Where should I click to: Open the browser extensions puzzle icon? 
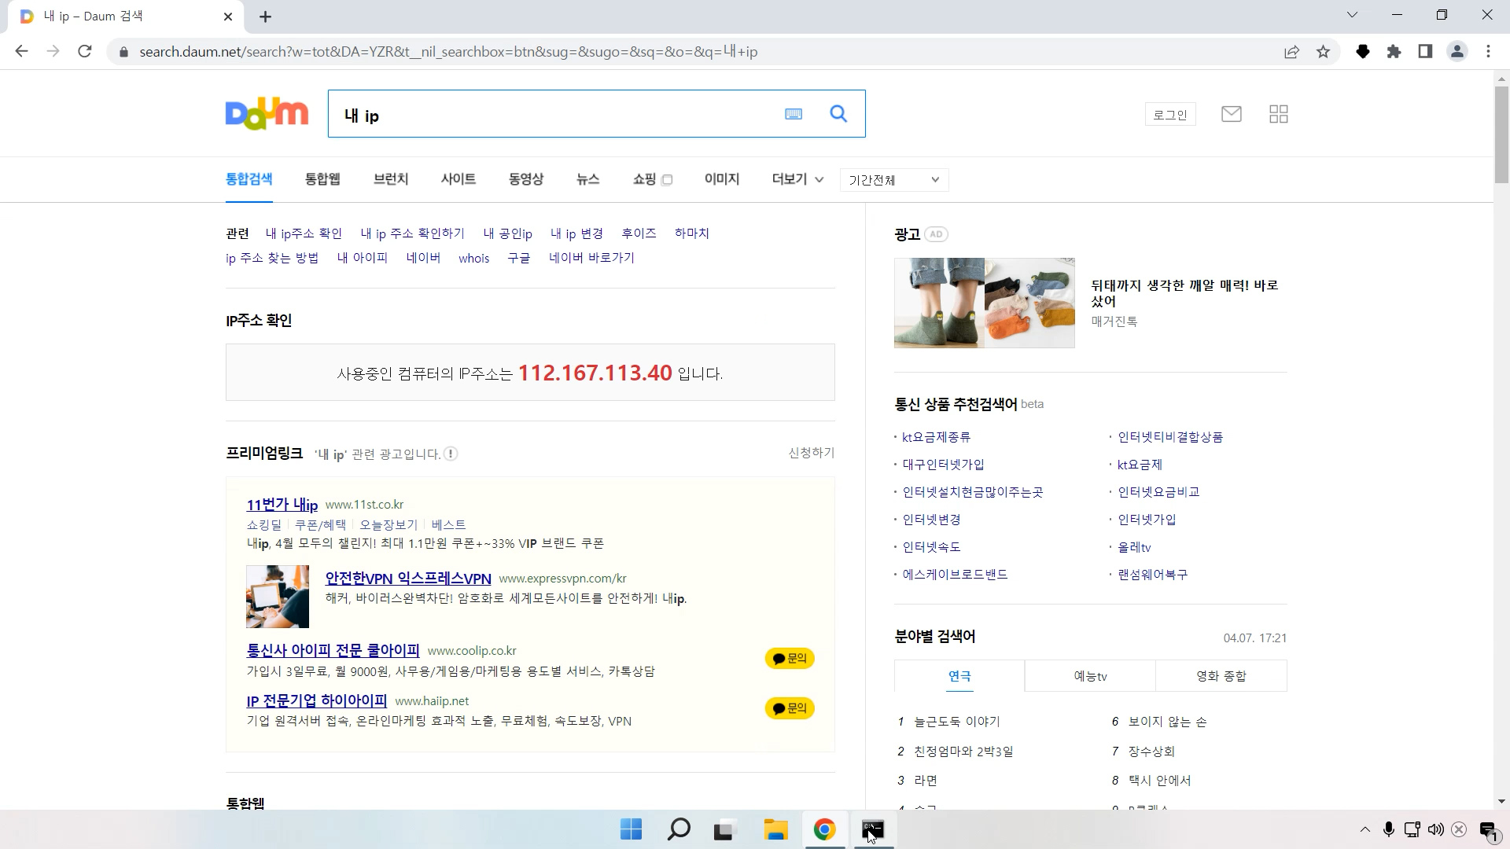click(1395, 51)
